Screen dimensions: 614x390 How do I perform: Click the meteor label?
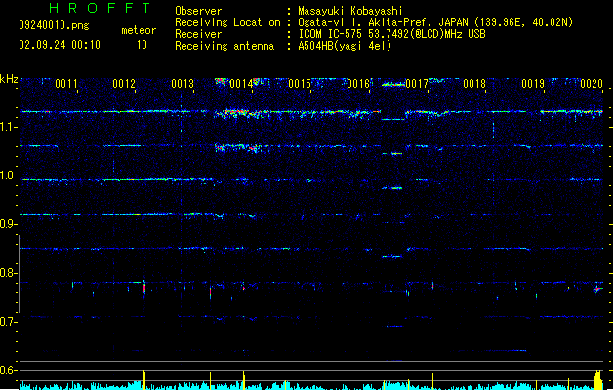pos(139,30)
